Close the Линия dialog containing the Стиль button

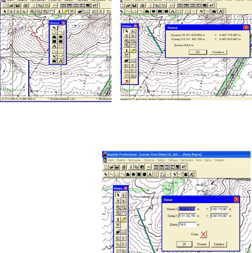click(x=236, y=200)
